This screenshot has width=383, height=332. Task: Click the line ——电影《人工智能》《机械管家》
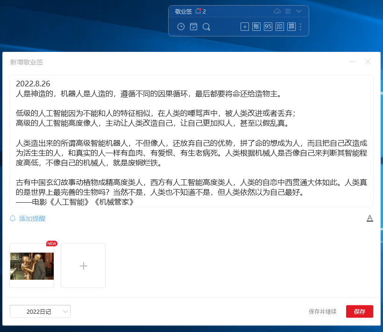[x=75, y=202]
